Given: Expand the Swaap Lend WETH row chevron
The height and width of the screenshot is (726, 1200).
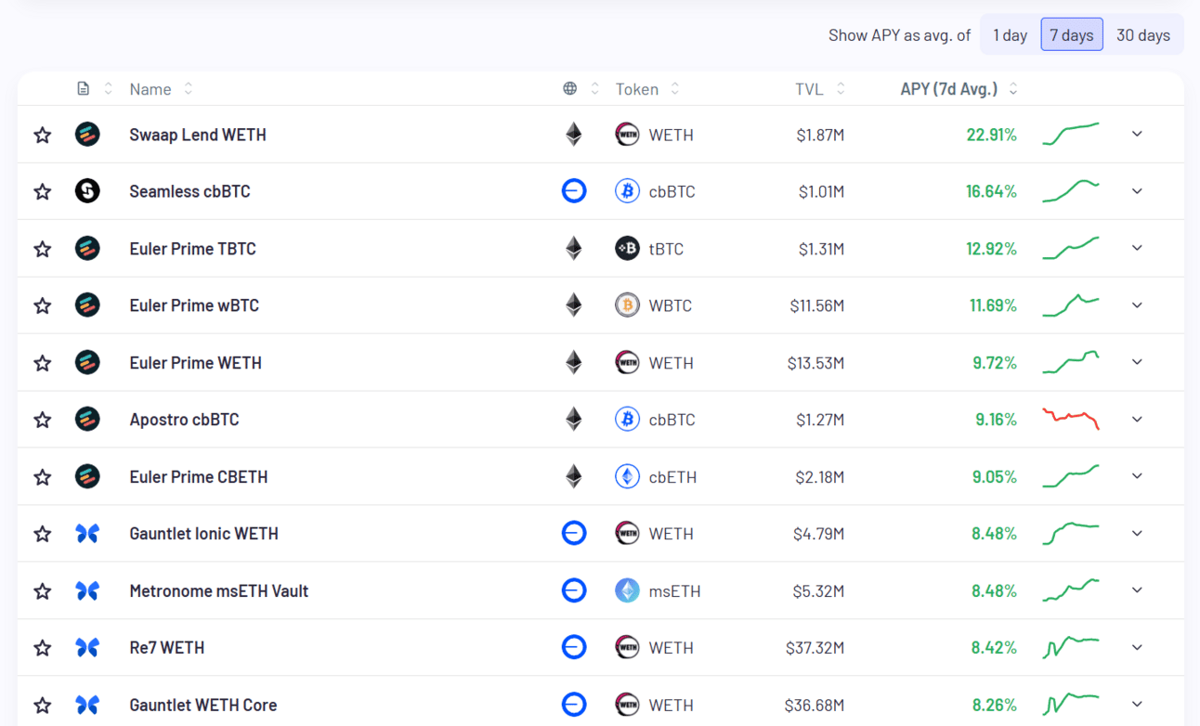Looking at the screenshot, I should pos(1137,135).
